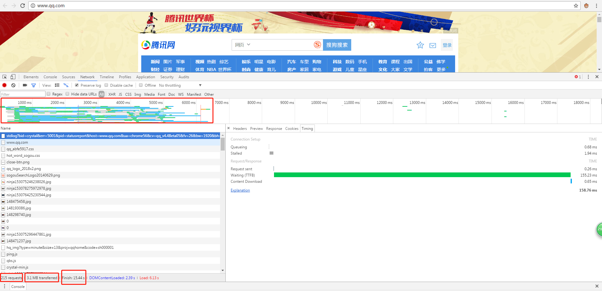Select the qq_abfe5917.css request row

pos(110,149)
